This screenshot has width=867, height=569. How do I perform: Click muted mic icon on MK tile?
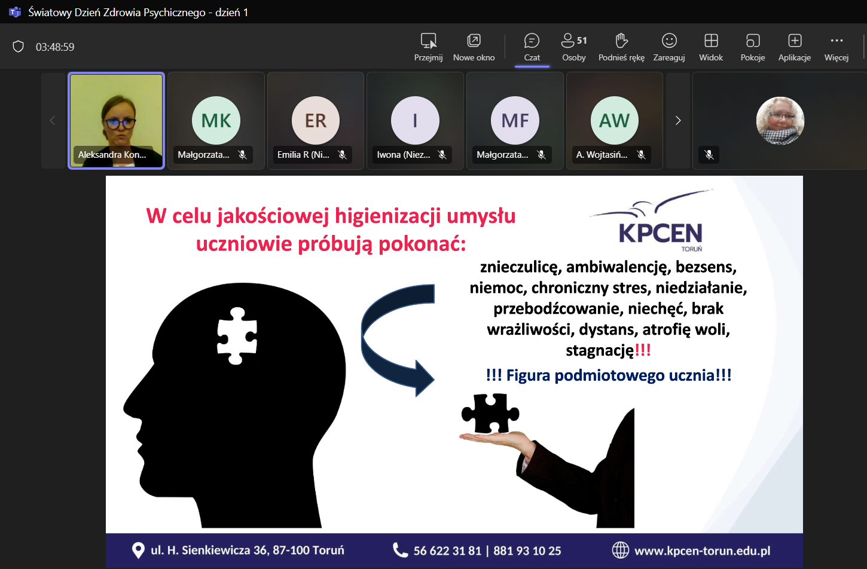click(x=243, y=155)
